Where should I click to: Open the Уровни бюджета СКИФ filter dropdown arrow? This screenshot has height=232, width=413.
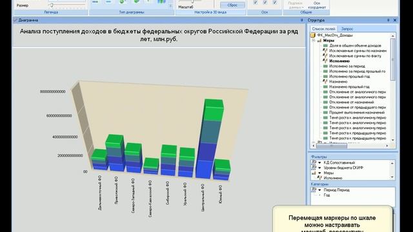tap(319, 168)
